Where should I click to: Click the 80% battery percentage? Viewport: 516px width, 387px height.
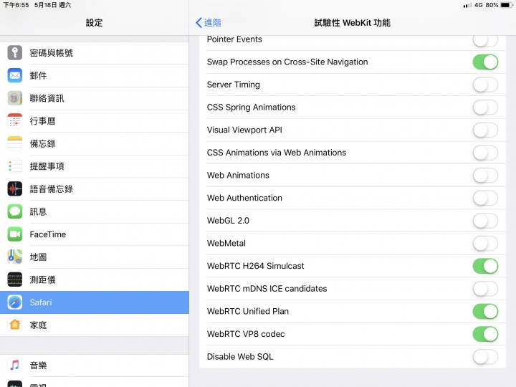click(x=492, y=5)
